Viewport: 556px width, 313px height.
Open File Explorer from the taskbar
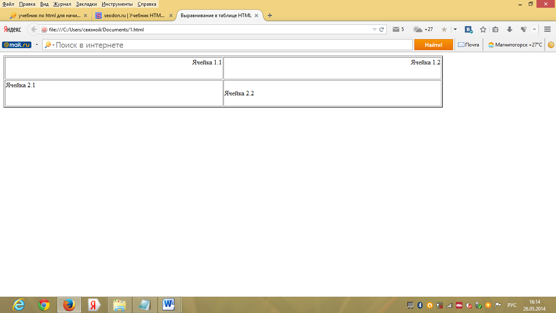coord(120,305)
